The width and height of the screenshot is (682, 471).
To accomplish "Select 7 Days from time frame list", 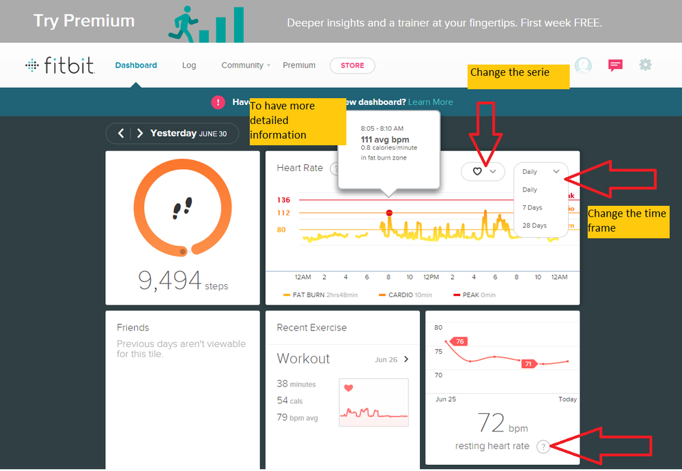I will point(532,207).
